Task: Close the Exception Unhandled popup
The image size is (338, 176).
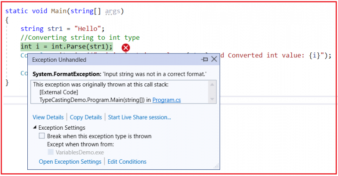Action: [214, 59]
